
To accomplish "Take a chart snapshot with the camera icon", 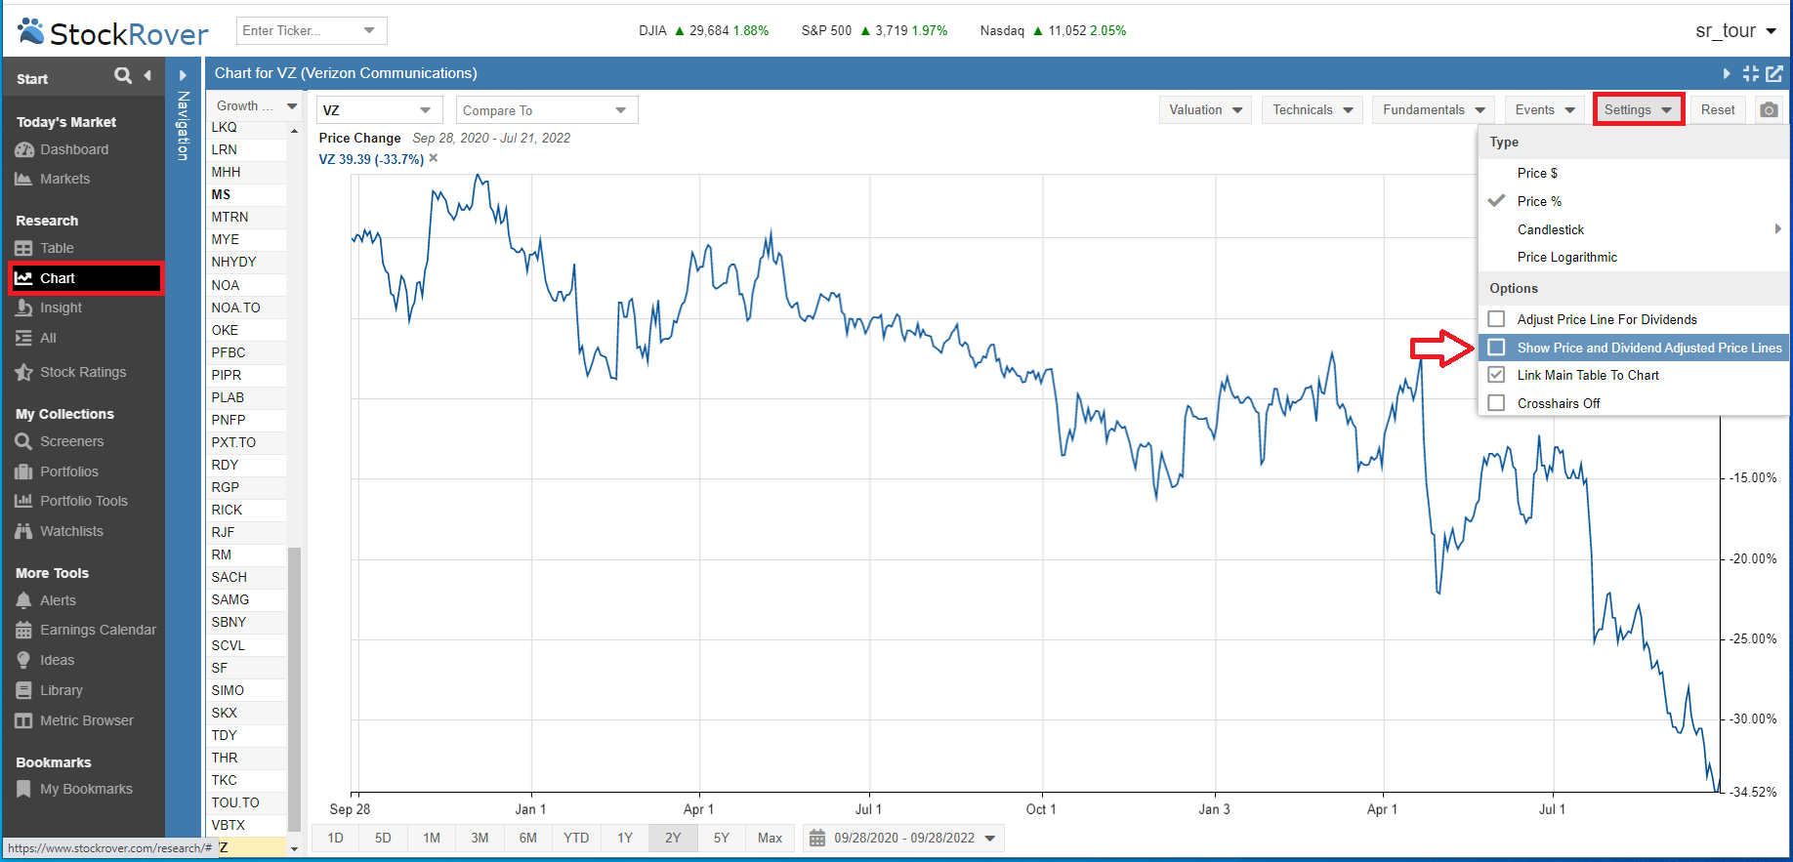I will pos(1769,109).
